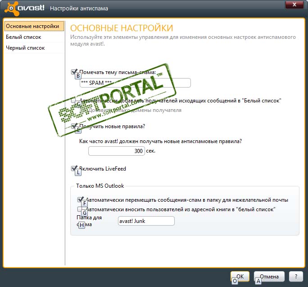
Task: Toggle Получить новые правила checkbox
Action: (x=74, y=126)
